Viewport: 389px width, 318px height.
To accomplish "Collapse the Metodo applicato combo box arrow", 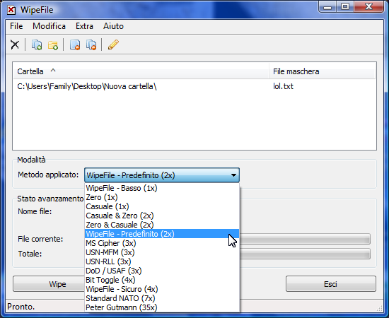I will (x=233, y=175).
